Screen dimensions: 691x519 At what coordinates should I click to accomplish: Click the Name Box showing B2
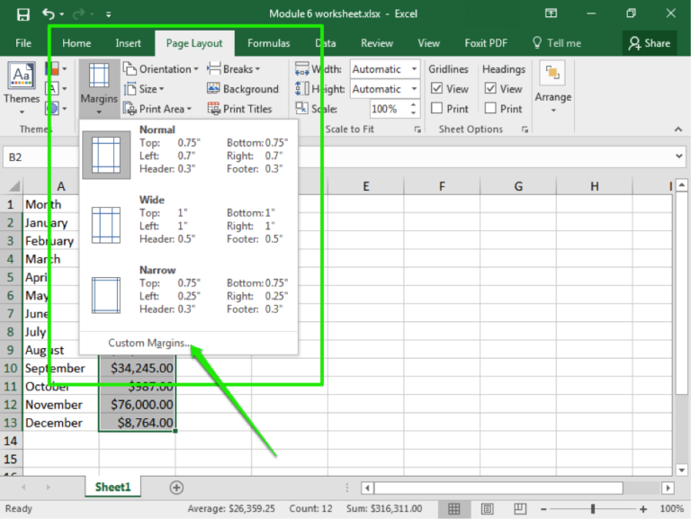coord(36,157)
